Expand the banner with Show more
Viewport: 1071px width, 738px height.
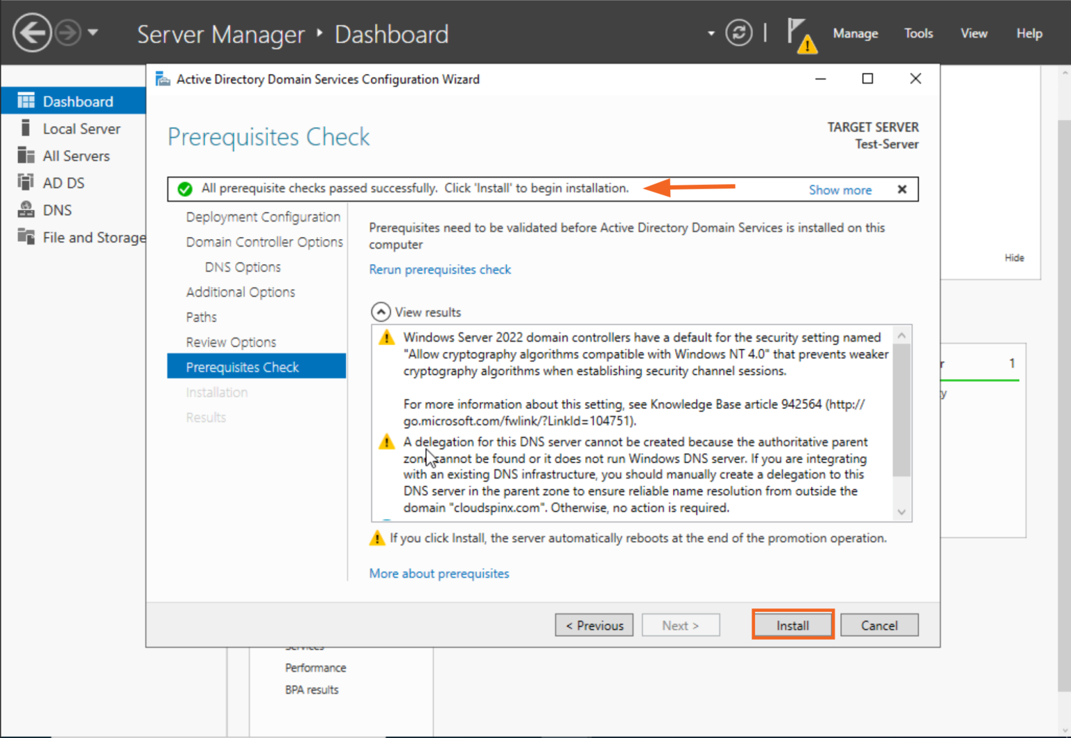click(x=840, y=190)
